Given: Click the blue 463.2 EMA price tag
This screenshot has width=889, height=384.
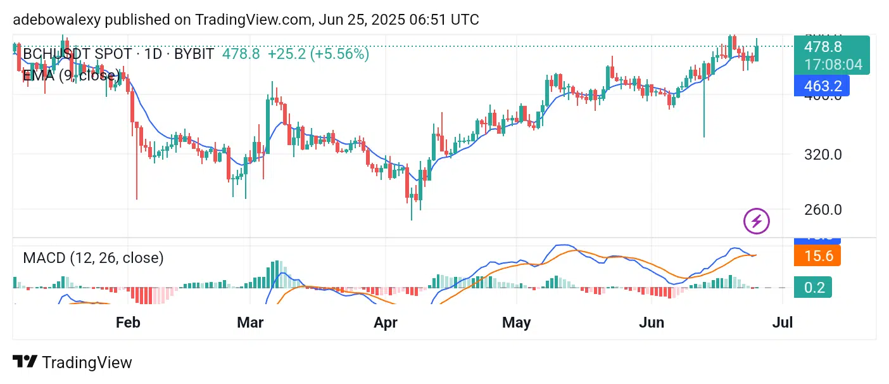Looking at the screenshot, I should (x=822, y=86).
